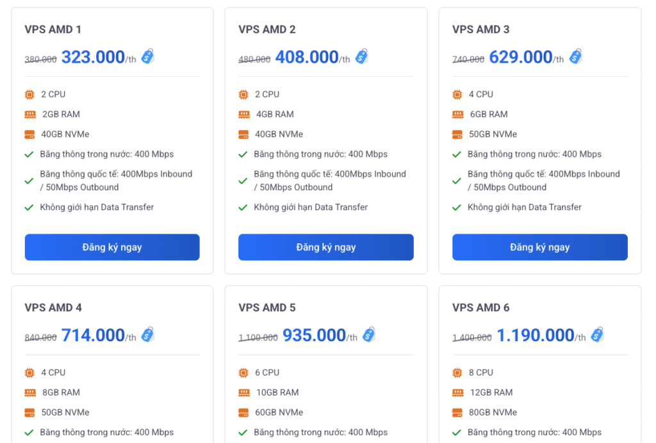This screenshot has height=443, width=656.
Task: Select the VPS AMD 4 plan title
Action: click(53, 307)
